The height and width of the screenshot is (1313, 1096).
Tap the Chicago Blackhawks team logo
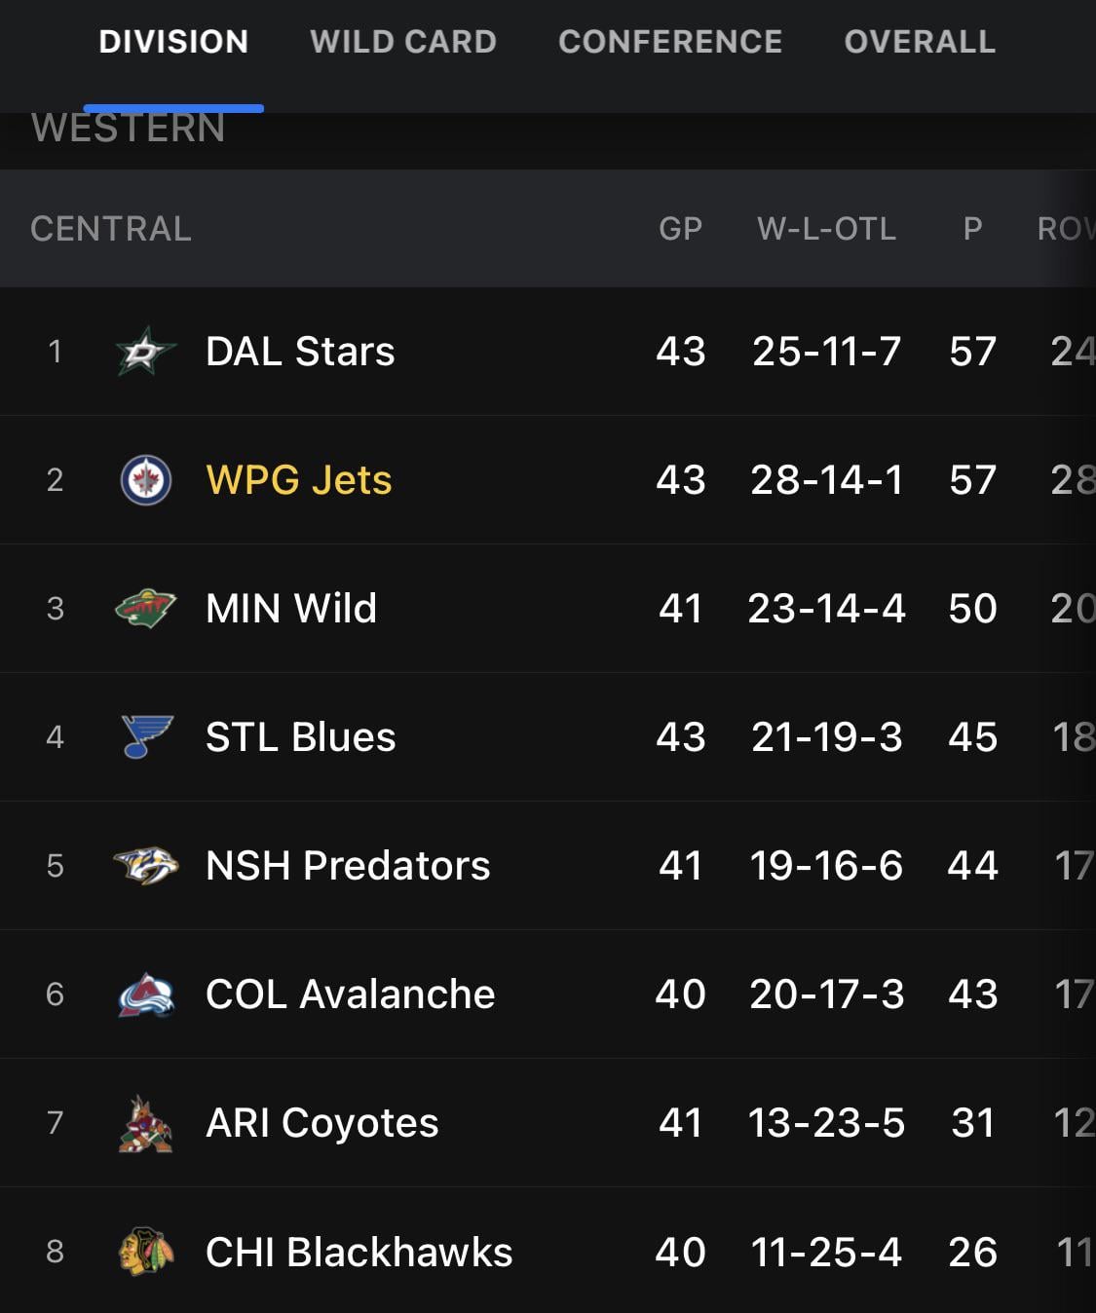(145, 1252)
